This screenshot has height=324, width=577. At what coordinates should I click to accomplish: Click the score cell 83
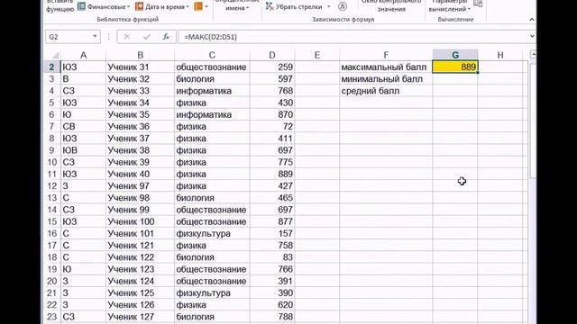[272, 257]
